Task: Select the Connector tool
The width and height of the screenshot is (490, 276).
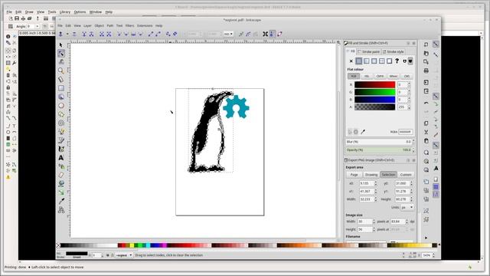Action: (61, 209)
